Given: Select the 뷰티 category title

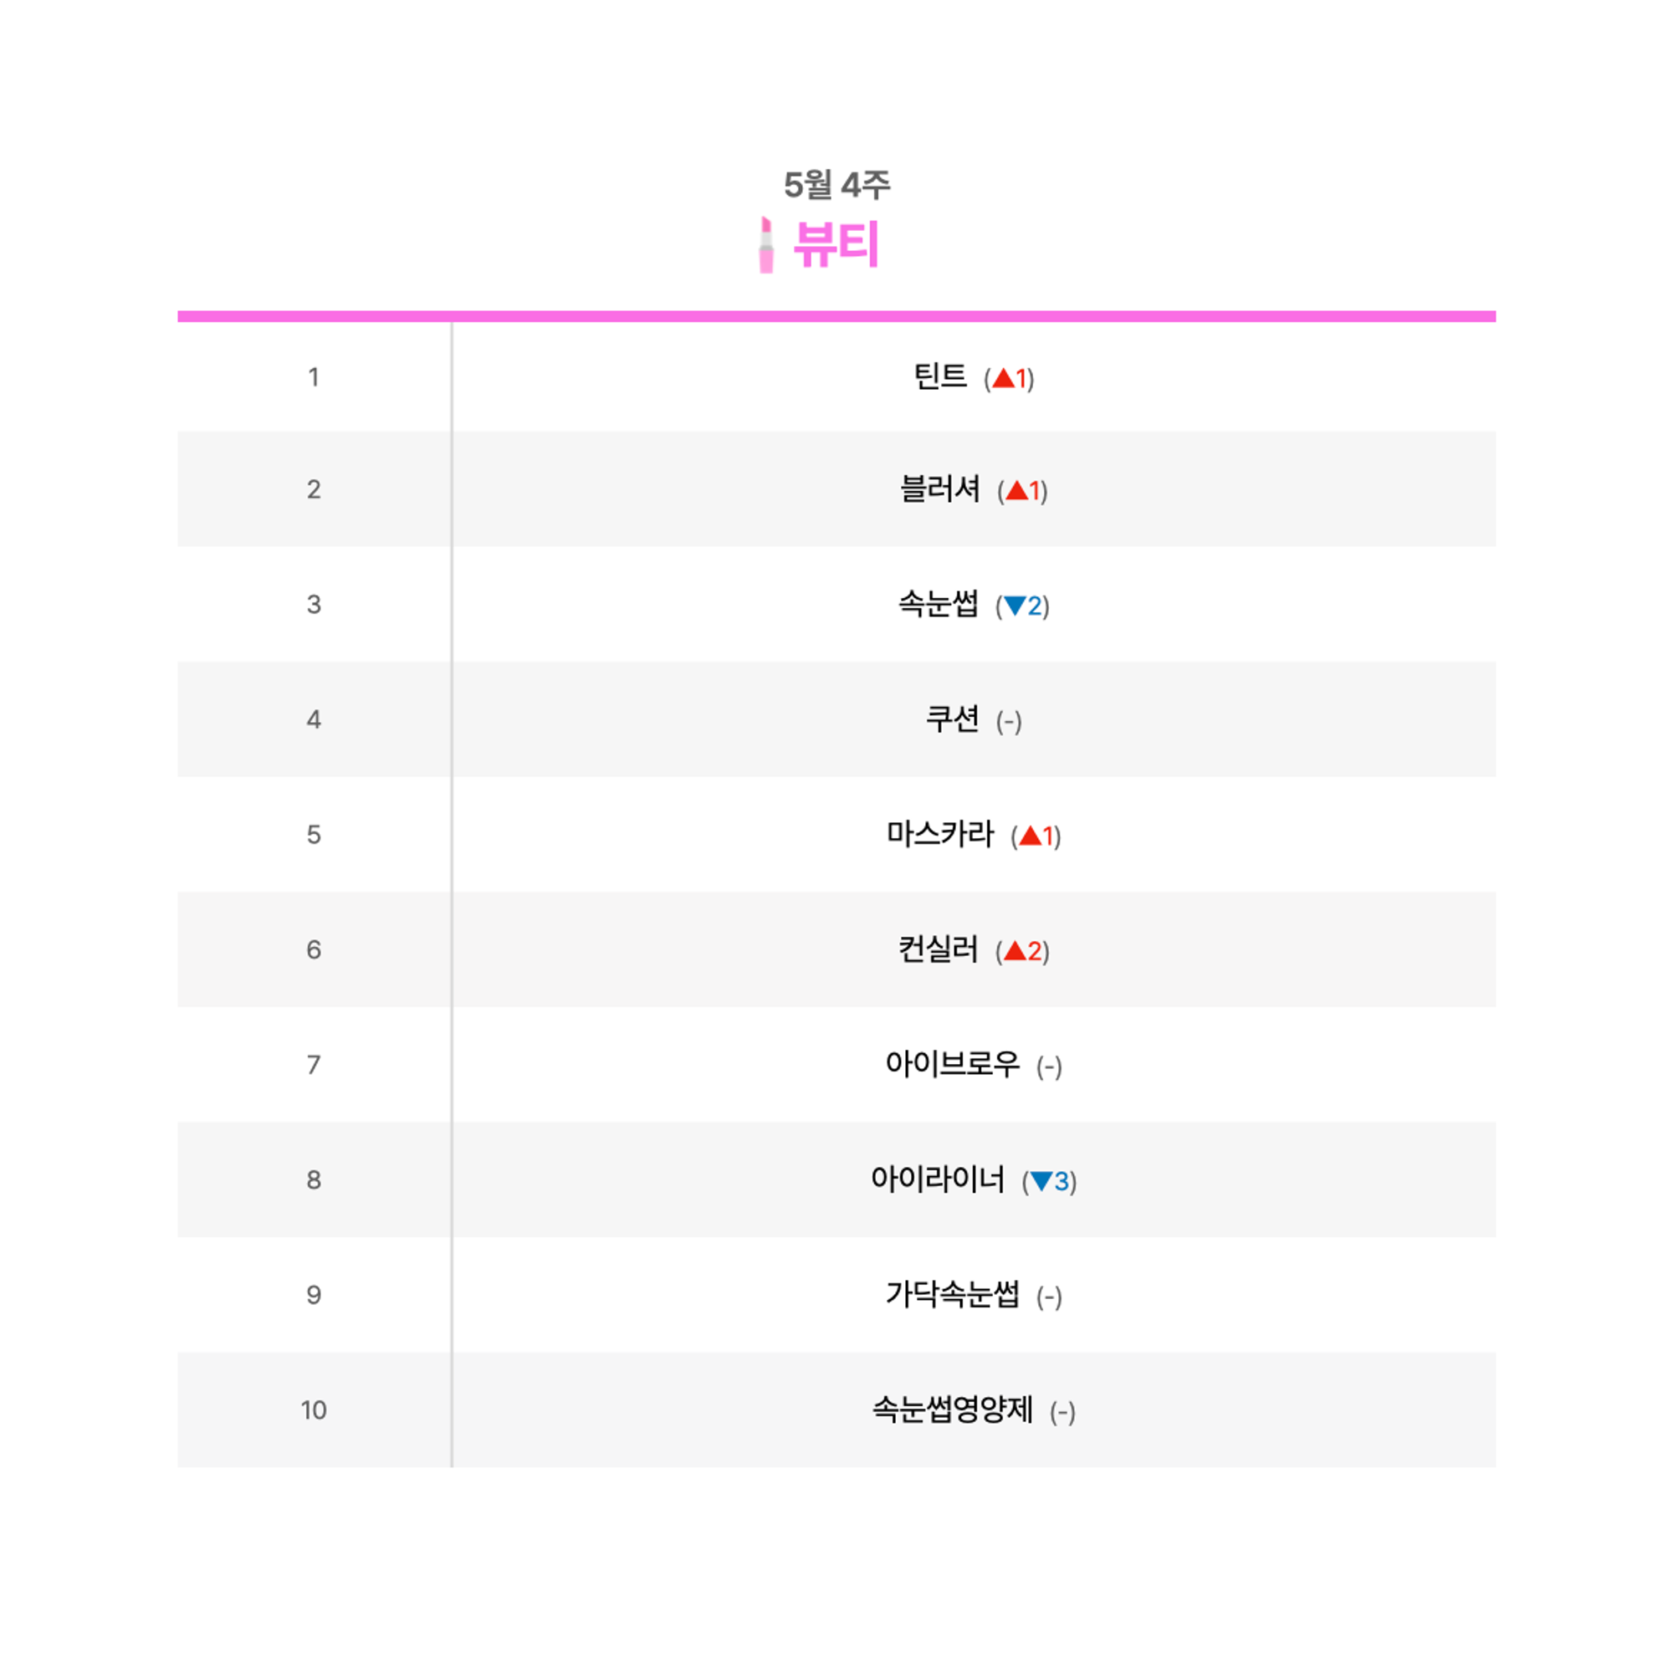Looking at the screenshot, I should tap(836, 244).
